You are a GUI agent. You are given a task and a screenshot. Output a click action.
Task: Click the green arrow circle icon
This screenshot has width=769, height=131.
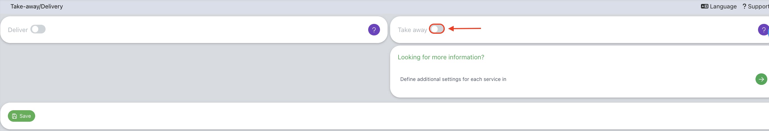pos(761,79)
